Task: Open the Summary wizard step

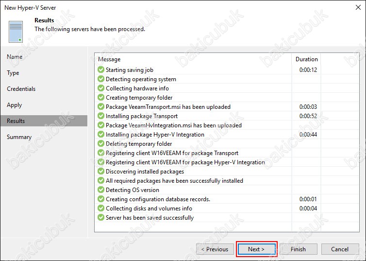Action: point(19,137)
